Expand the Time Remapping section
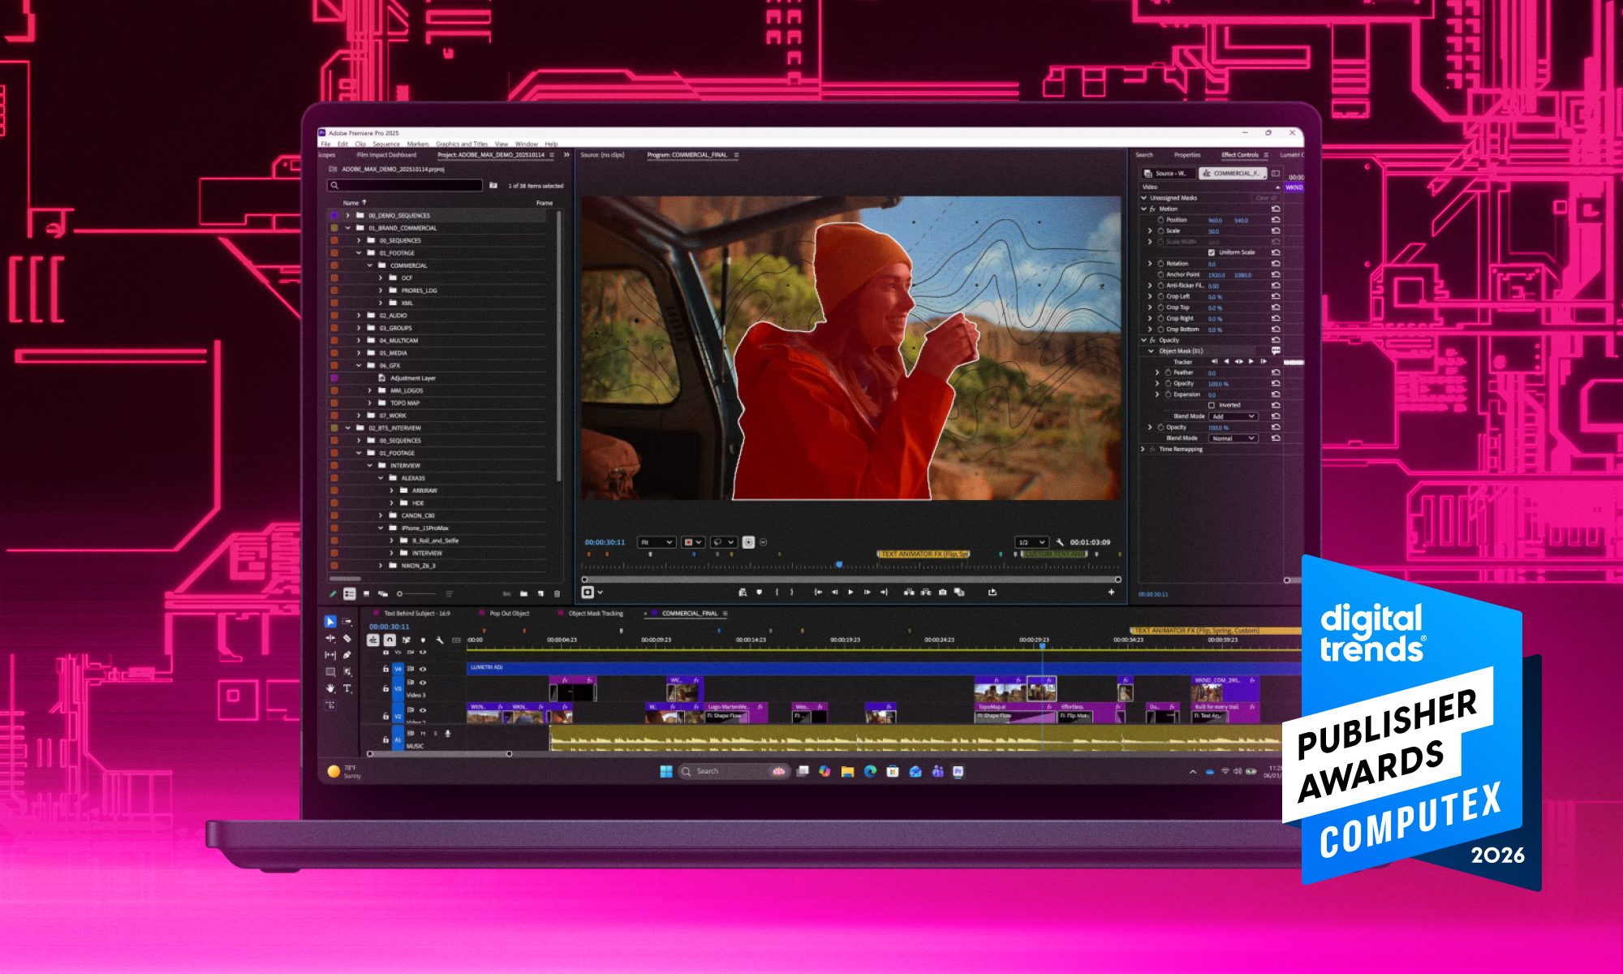The height and width of the screenshot is (974, 1623). click(x=1143, y=449)
